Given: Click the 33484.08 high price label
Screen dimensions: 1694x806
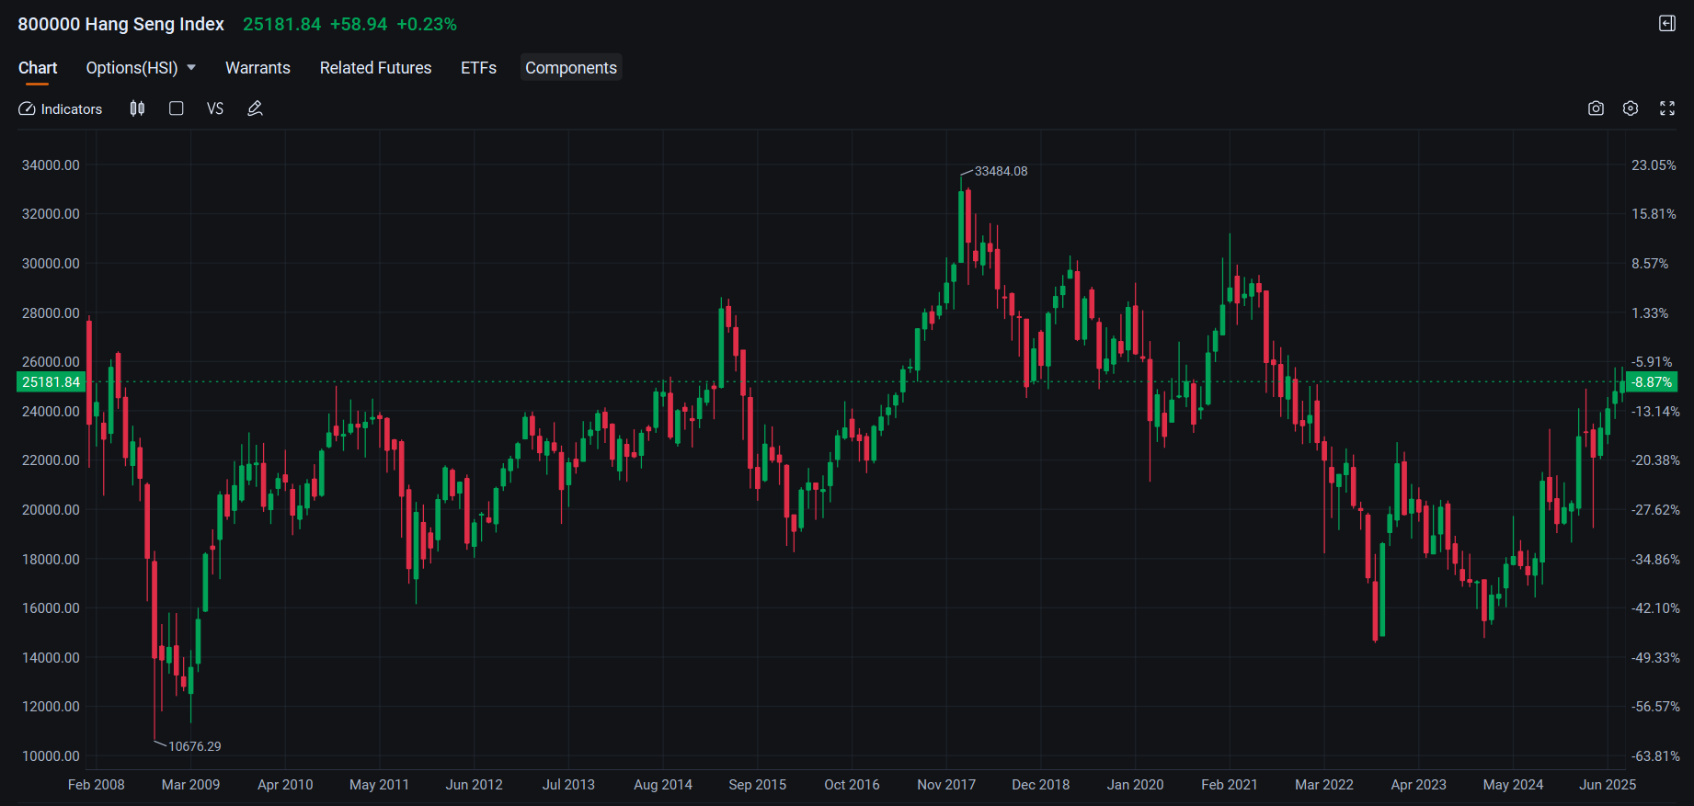Looking at the screenshot, I should [x=1001, y=171].
